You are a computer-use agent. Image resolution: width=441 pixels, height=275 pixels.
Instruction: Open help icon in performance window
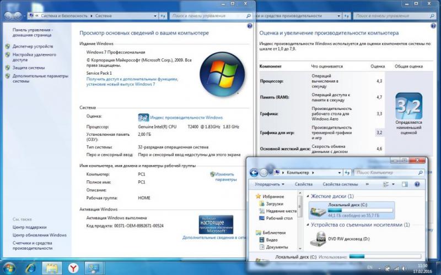[x=433, y=26]
